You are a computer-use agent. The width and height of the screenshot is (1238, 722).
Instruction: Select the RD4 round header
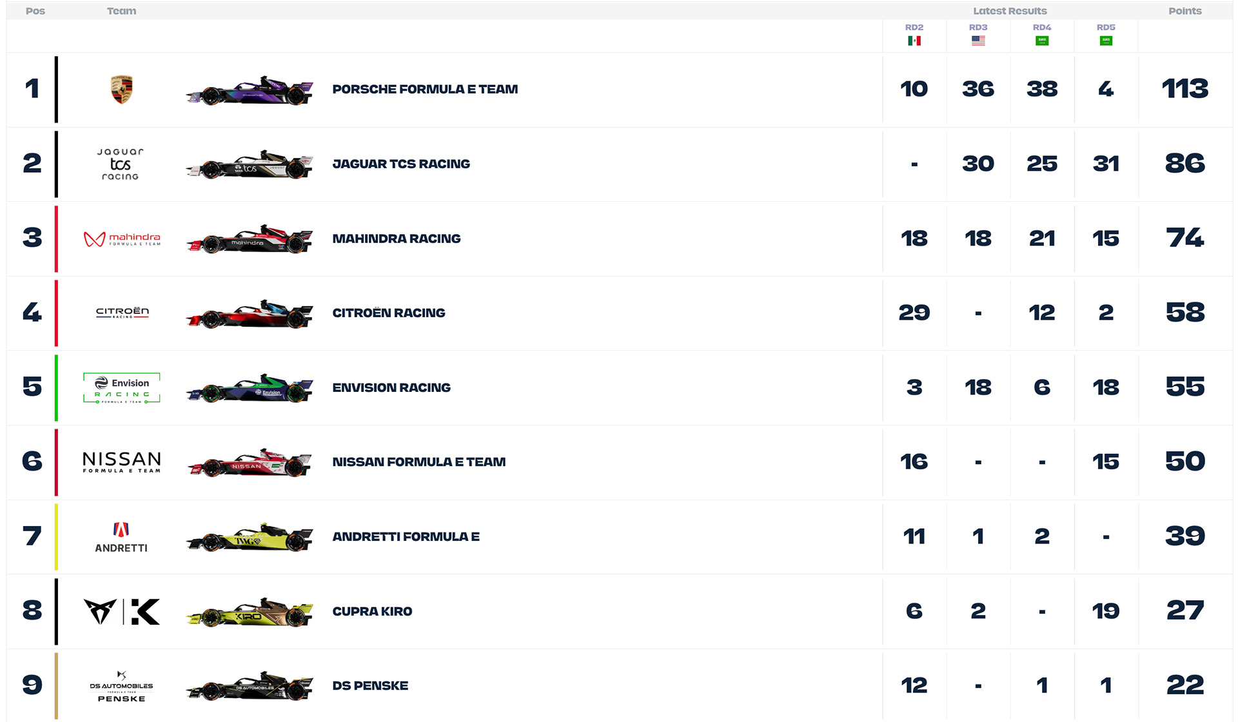click(1041, 27)
